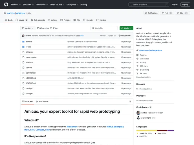
Task: Expand the Resources menu
Action: 42,5
